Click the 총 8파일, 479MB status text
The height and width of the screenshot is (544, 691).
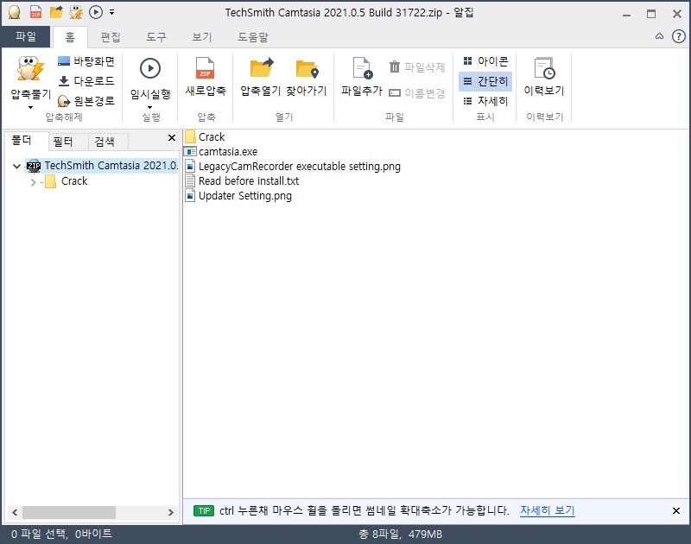(x=401, y=534)
